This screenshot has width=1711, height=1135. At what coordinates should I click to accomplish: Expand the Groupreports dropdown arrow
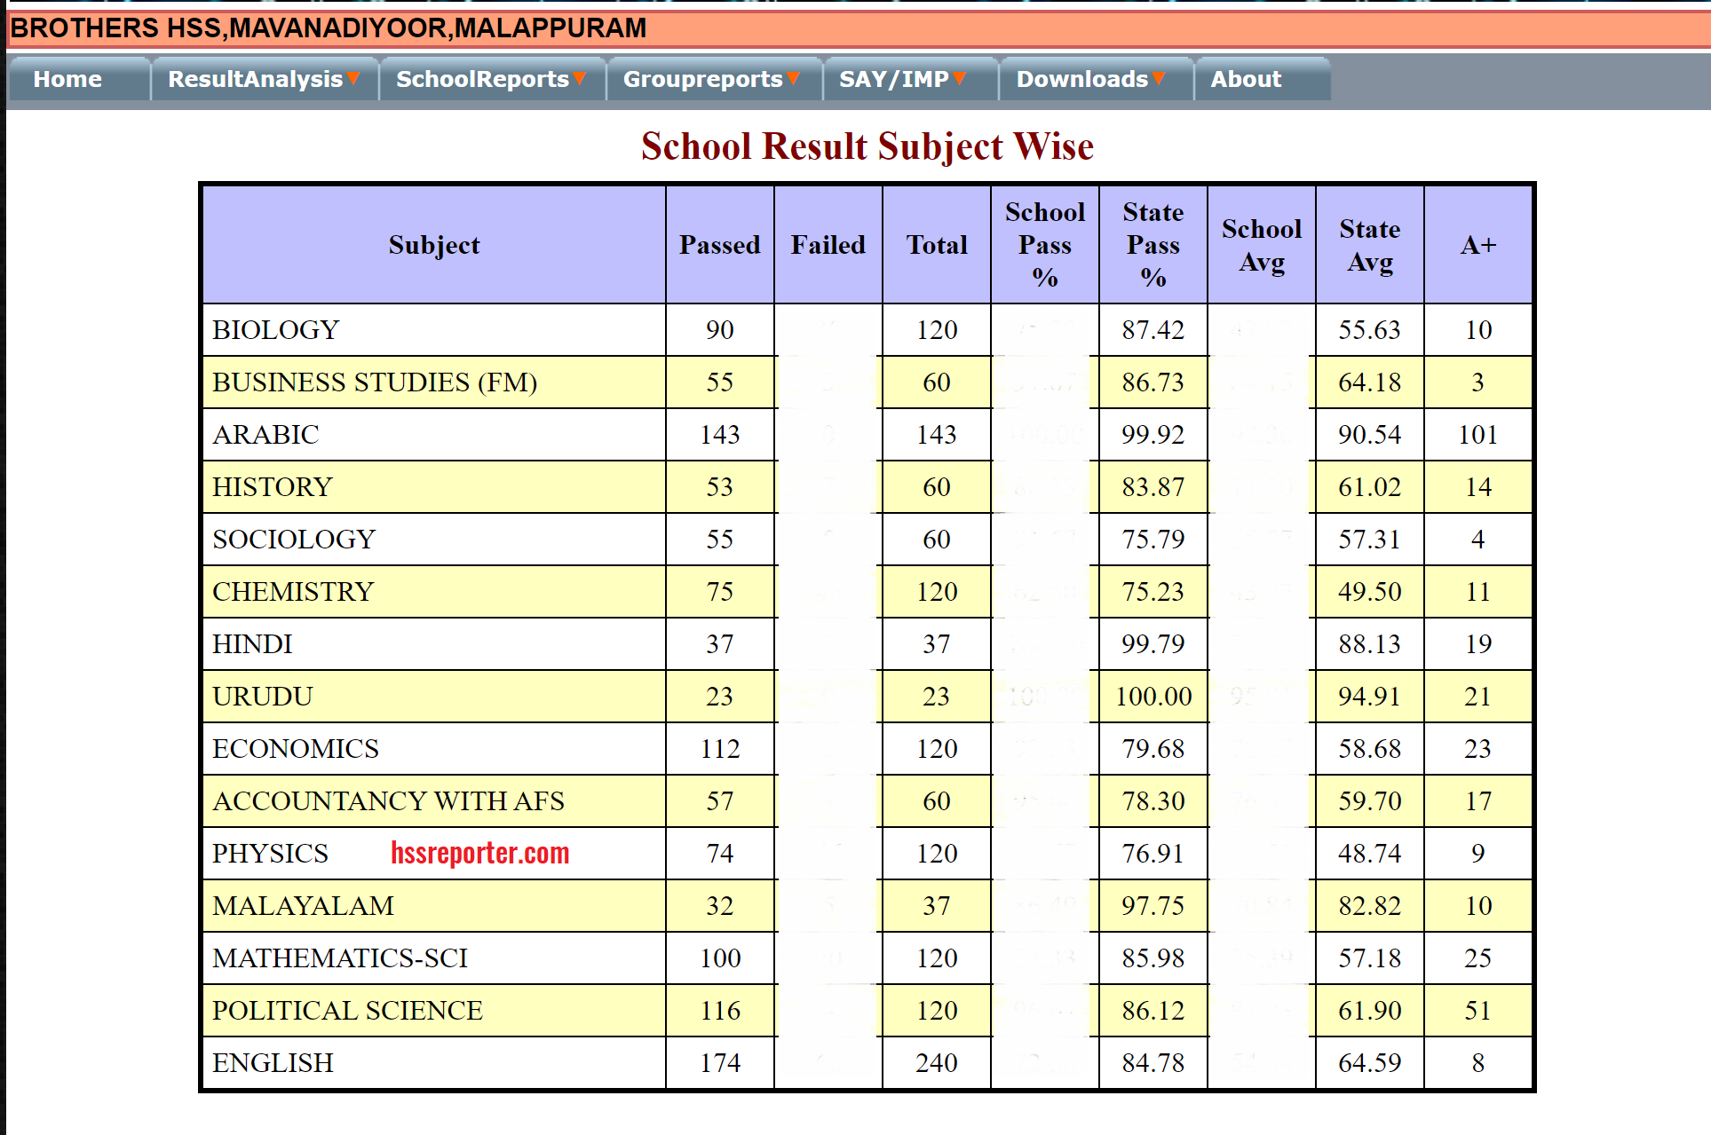794,79
